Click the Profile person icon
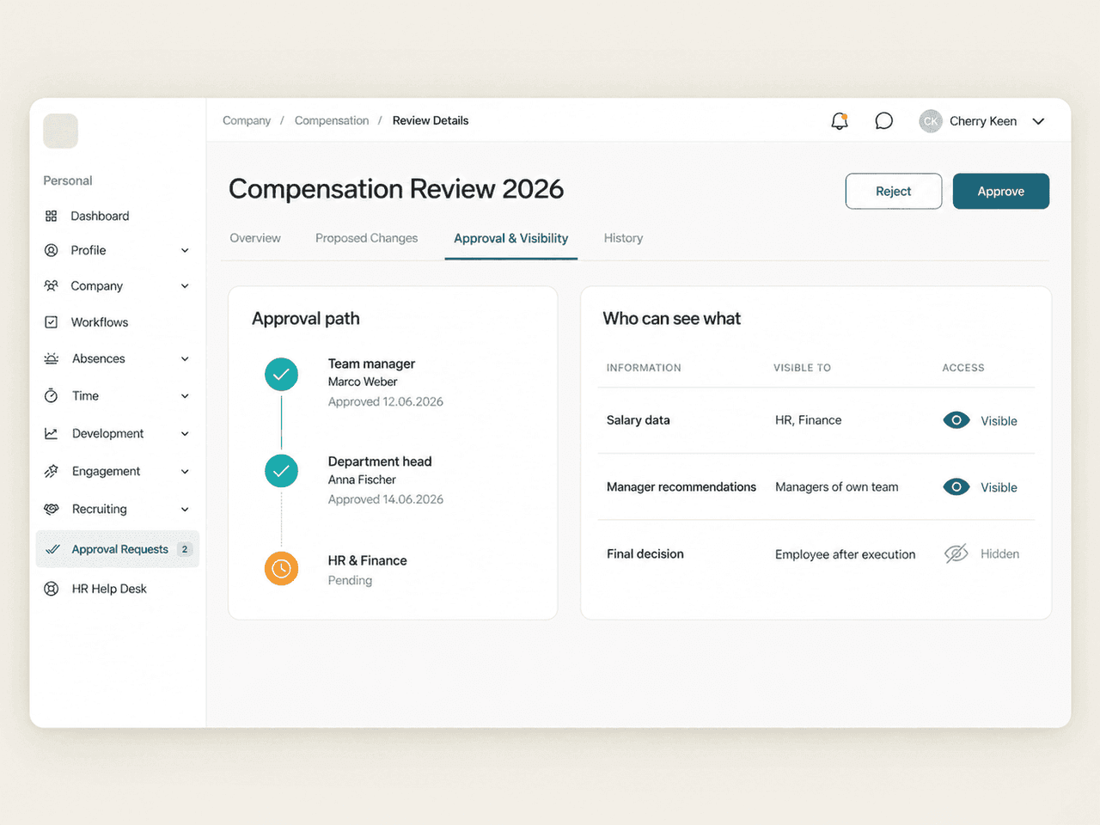Viewport: 1100px width, 825px height. (52, 250)
